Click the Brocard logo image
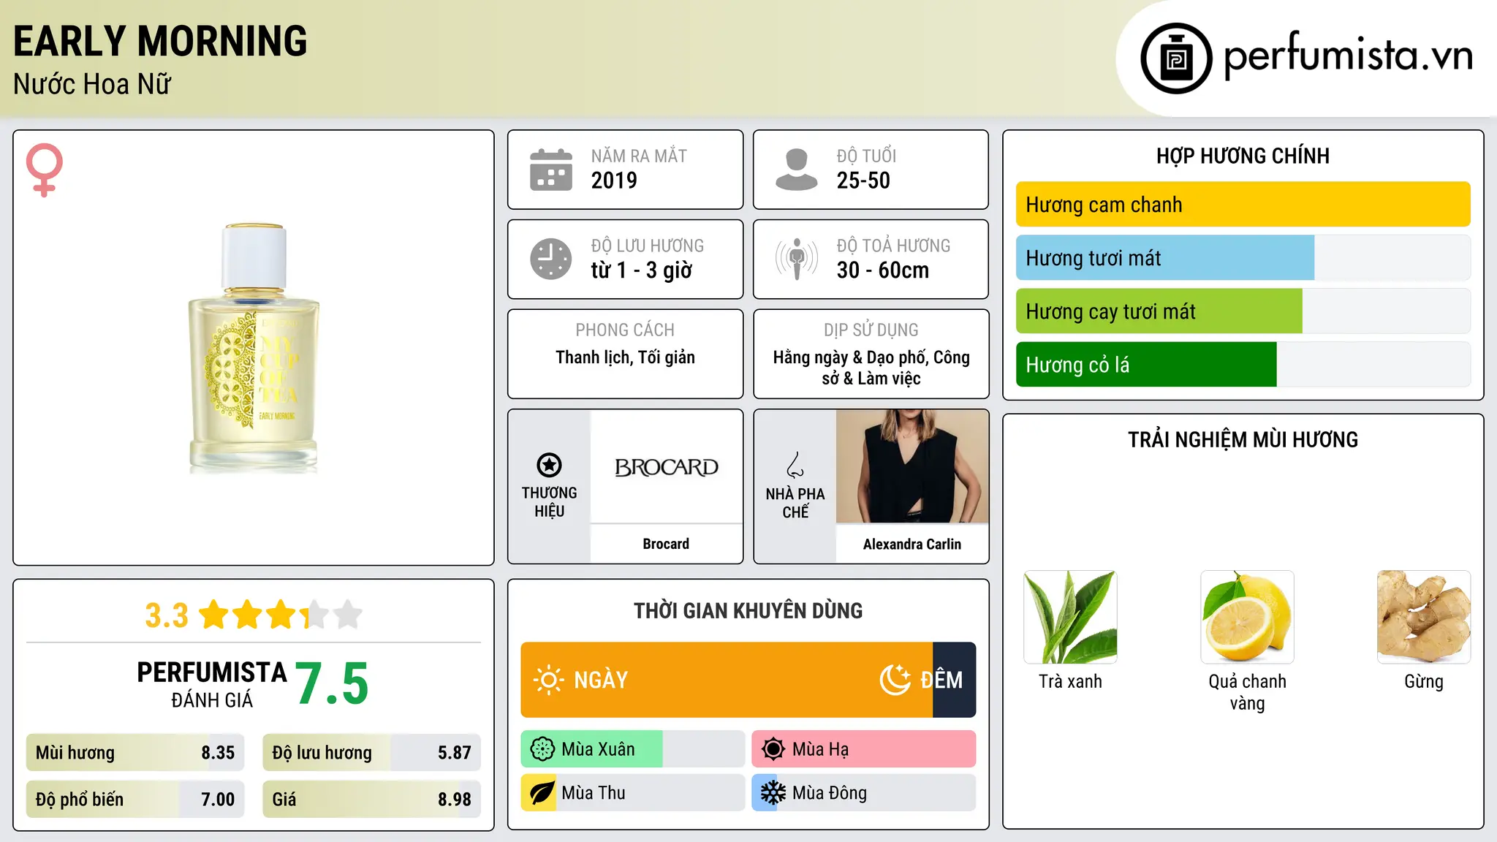 click(x=667, y=466)
